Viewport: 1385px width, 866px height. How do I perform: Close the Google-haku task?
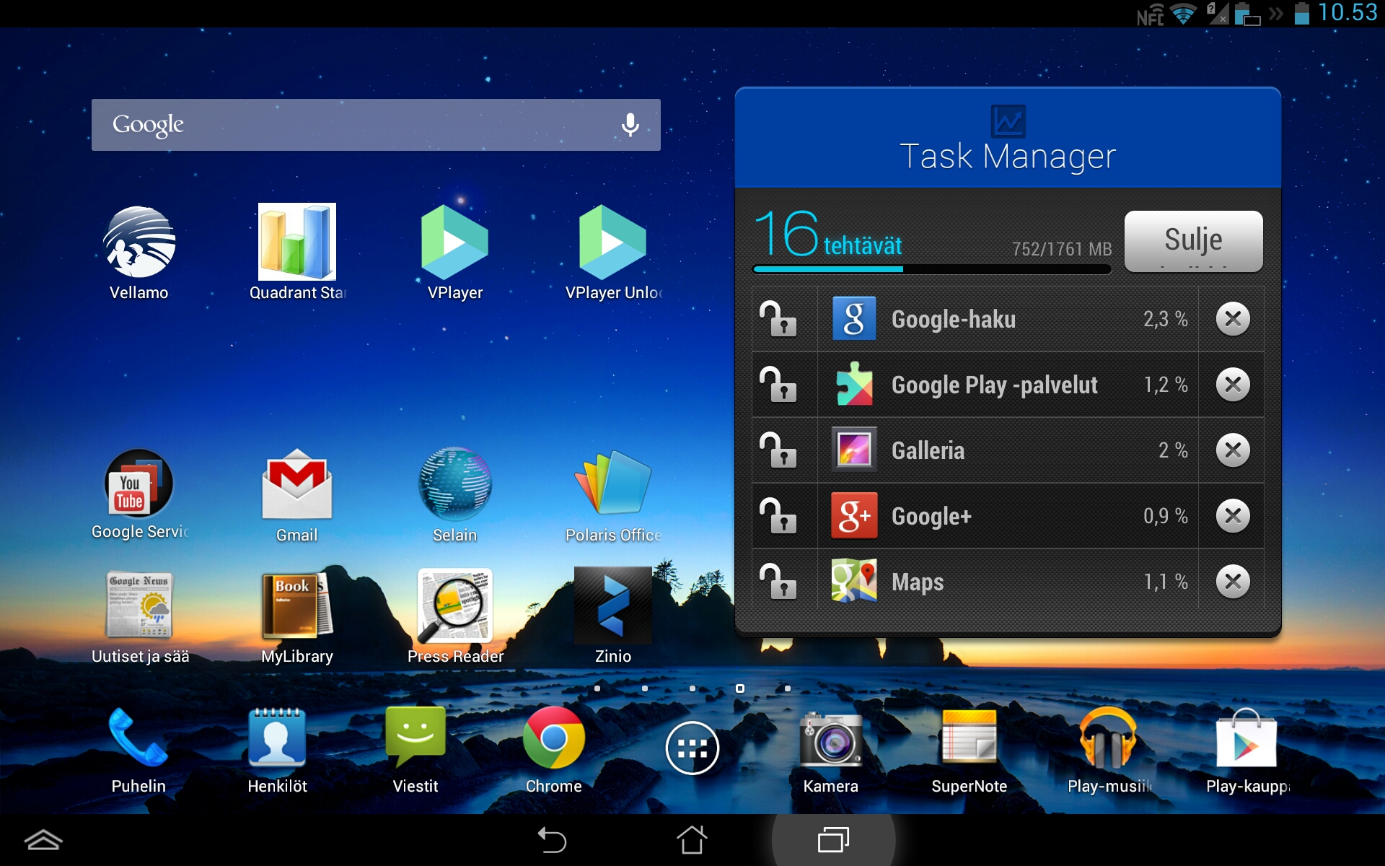[x=1233, y=319]
